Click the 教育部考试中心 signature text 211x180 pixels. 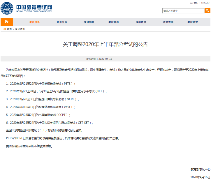200,169
